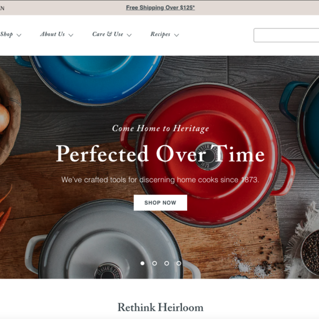
Task: Open the Recipes navigation menu
Action: 165,35
